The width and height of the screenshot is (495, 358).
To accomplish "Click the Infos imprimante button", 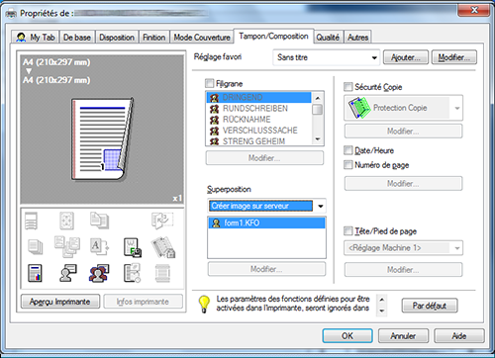I will pyautogui.click(x=143, y=302).
